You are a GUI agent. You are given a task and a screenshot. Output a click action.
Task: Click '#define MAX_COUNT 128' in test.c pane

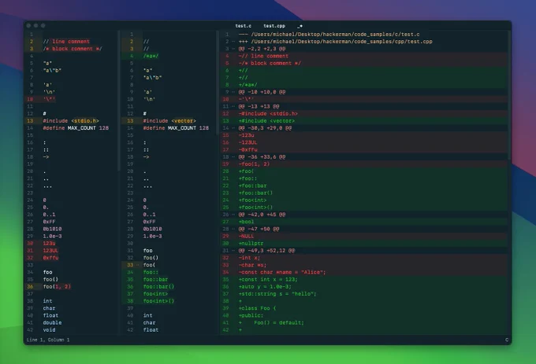point(76,128)
